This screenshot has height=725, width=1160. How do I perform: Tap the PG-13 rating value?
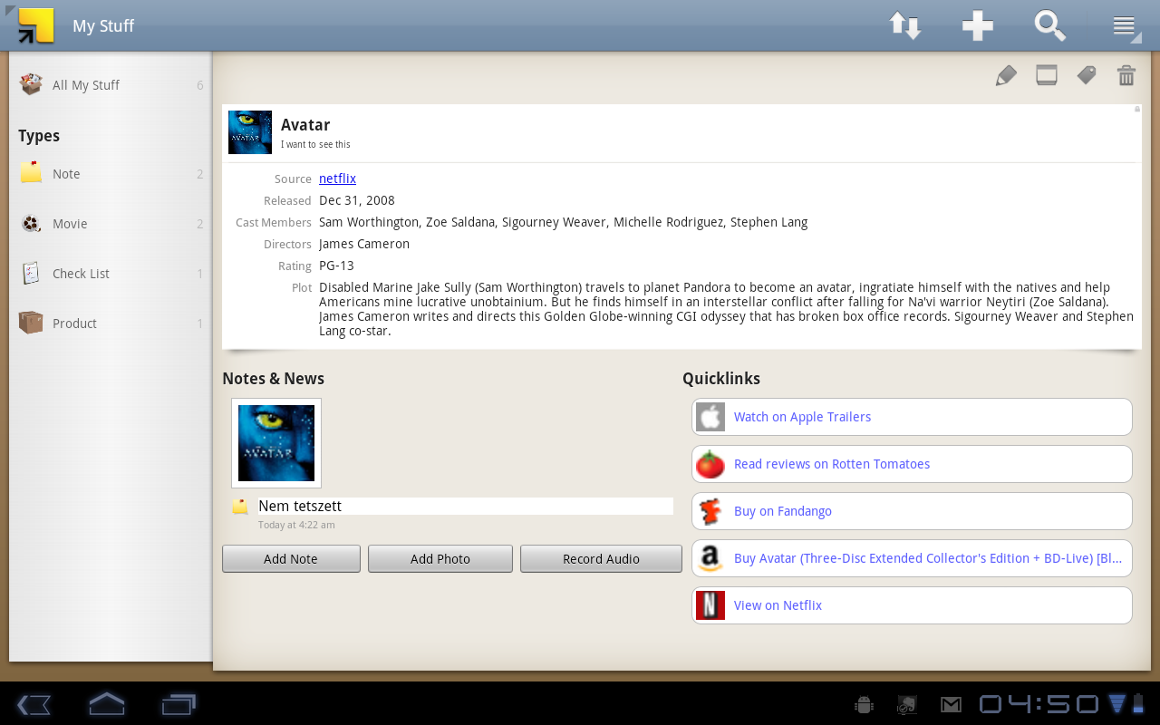tap(336, 266)
